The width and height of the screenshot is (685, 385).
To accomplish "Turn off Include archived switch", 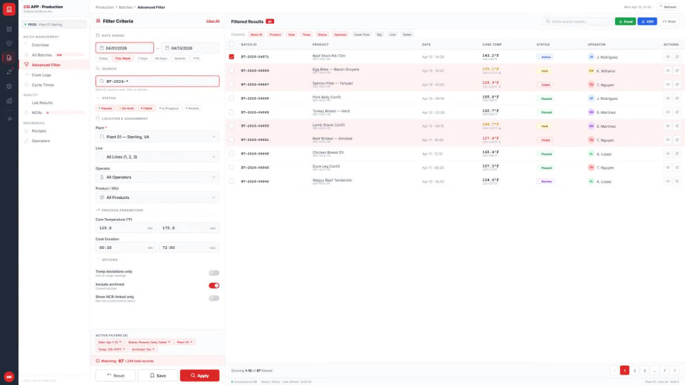I will tap(214, 286).
